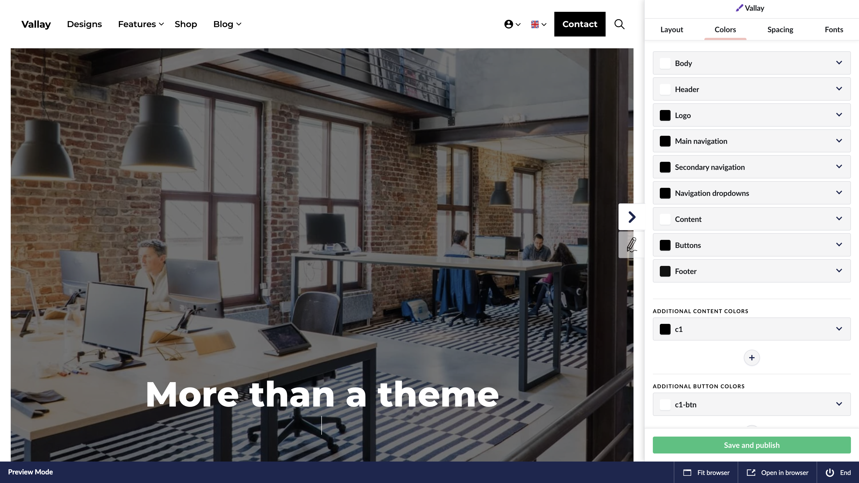The image size is (859, 483).
Task: Open the search magnifier icon in header
Action: [619, 24]
